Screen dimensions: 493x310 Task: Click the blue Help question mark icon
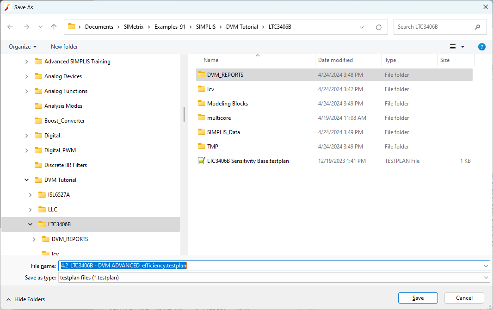click(x=481, y=47)
